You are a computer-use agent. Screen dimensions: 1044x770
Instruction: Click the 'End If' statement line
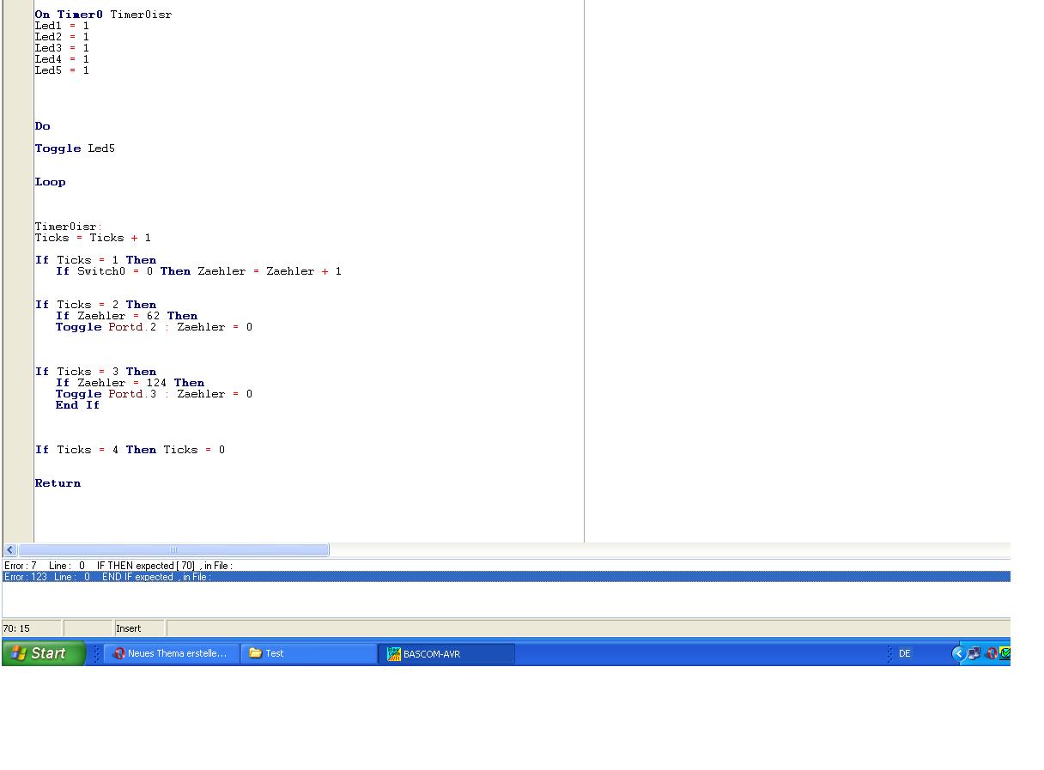coord(77,405)
